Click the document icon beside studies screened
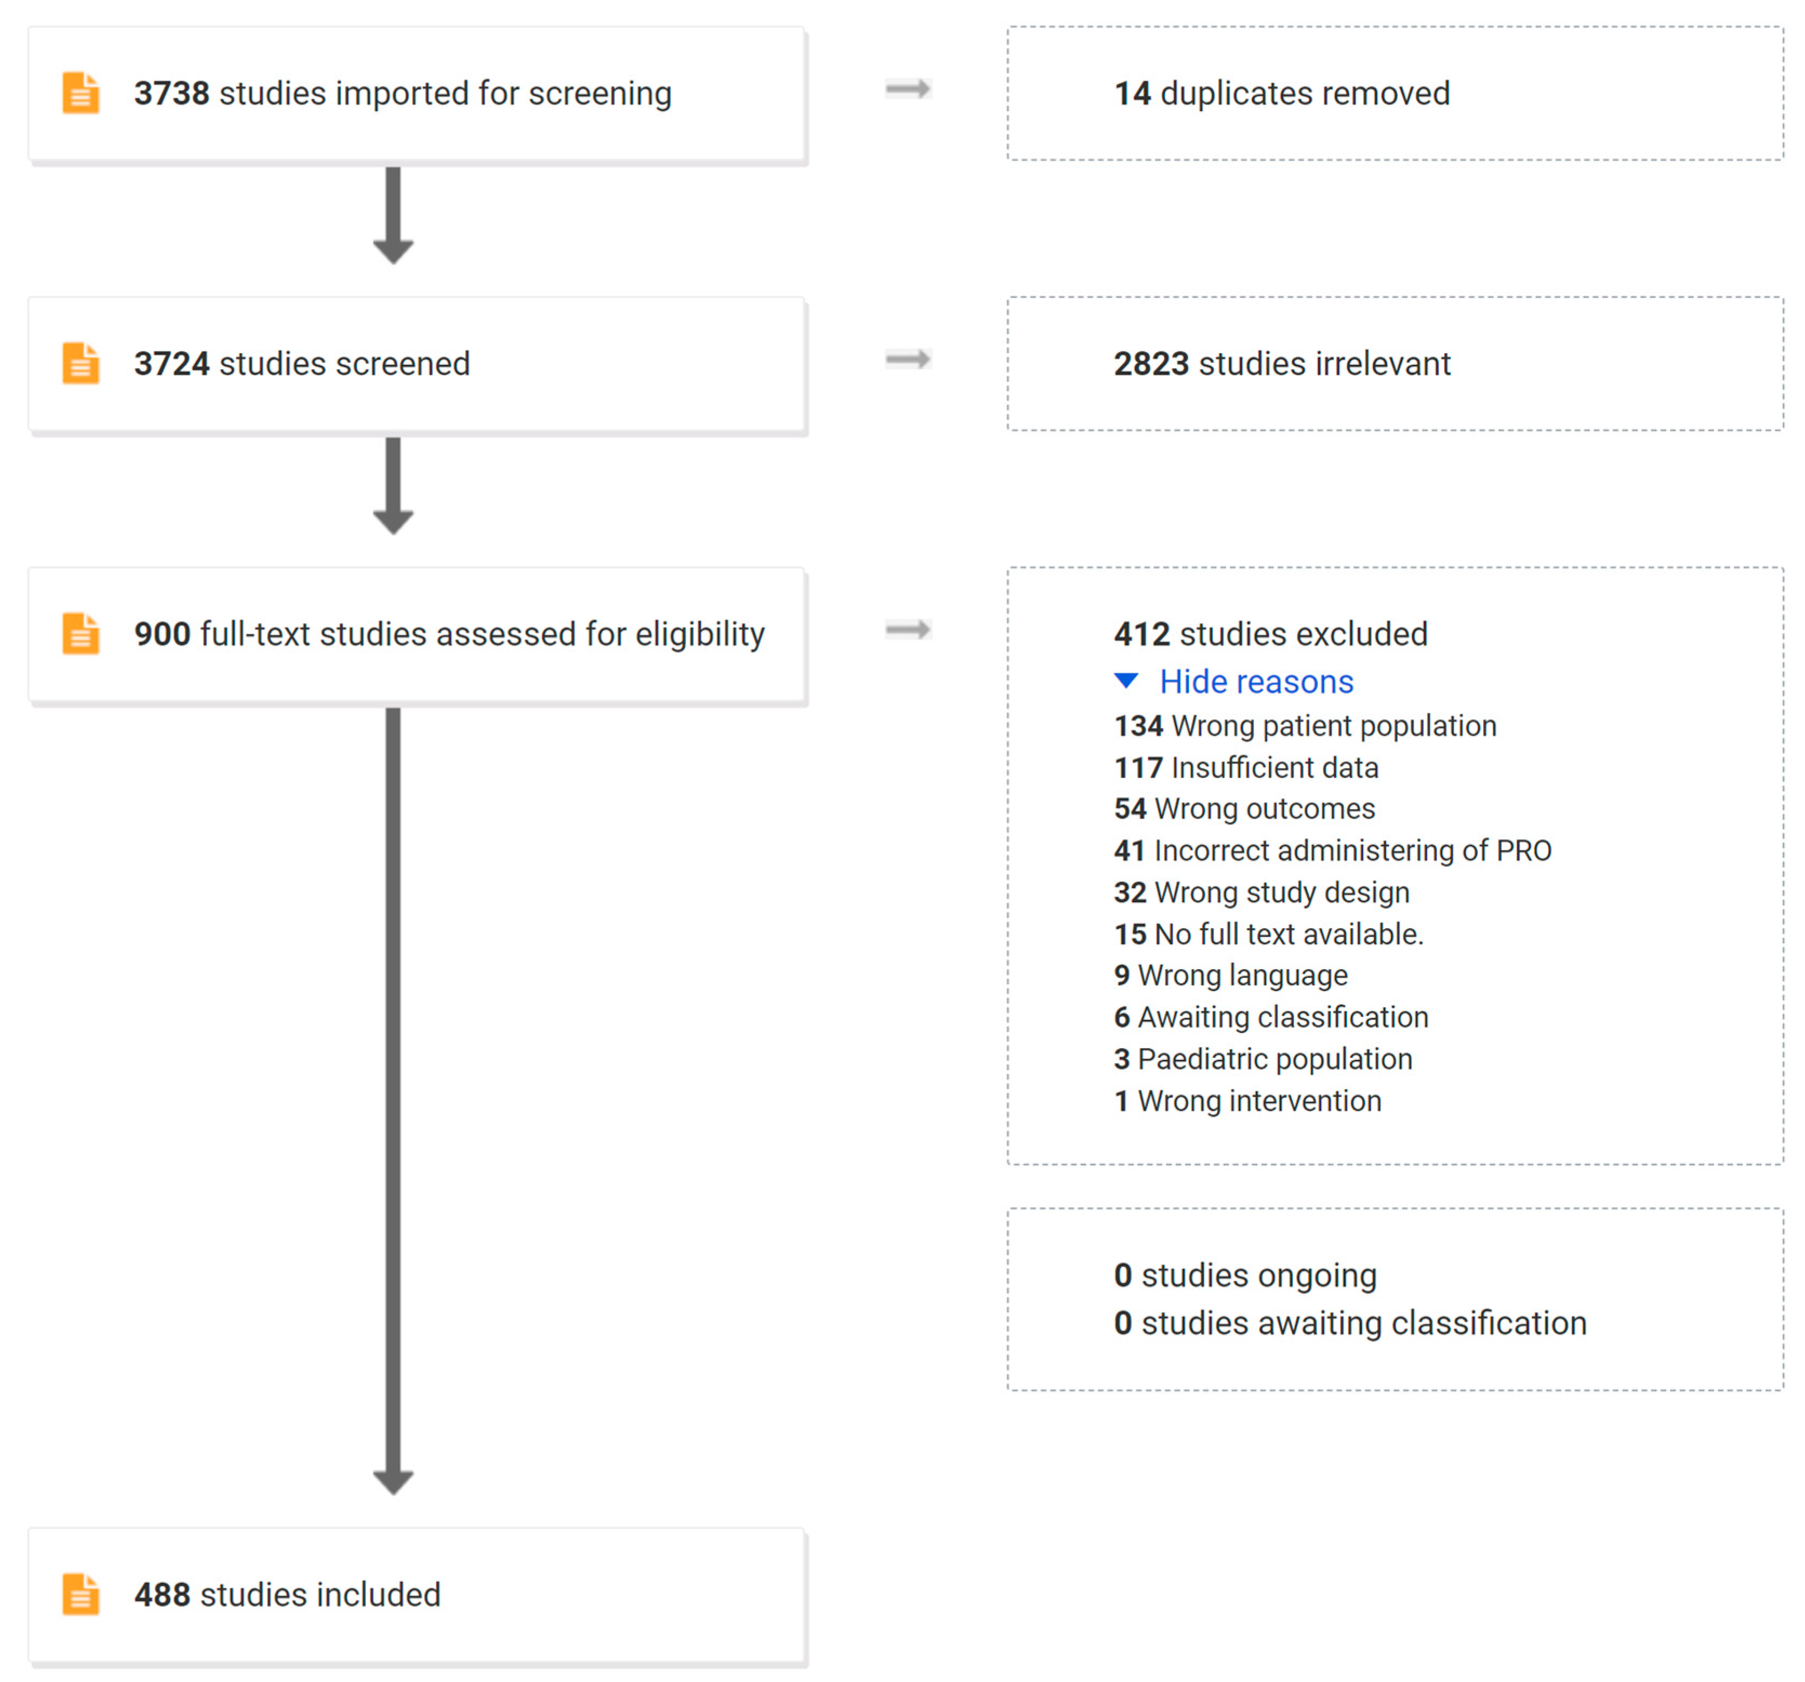Screen dimensions: 1805x1682 81,363
